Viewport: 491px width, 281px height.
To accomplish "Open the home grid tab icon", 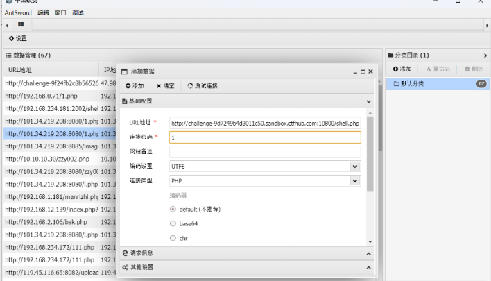I will 21,24.
